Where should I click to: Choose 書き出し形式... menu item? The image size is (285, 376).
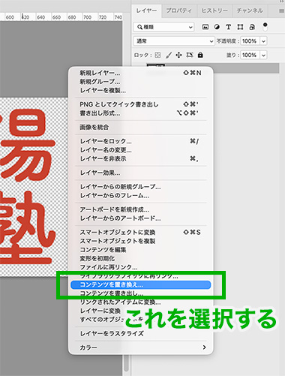pyautogui.click(x=141, y=113)
